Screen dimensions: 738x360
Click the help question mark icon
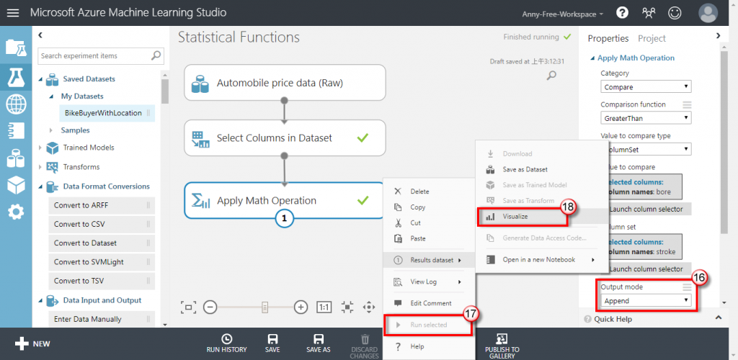622,13
